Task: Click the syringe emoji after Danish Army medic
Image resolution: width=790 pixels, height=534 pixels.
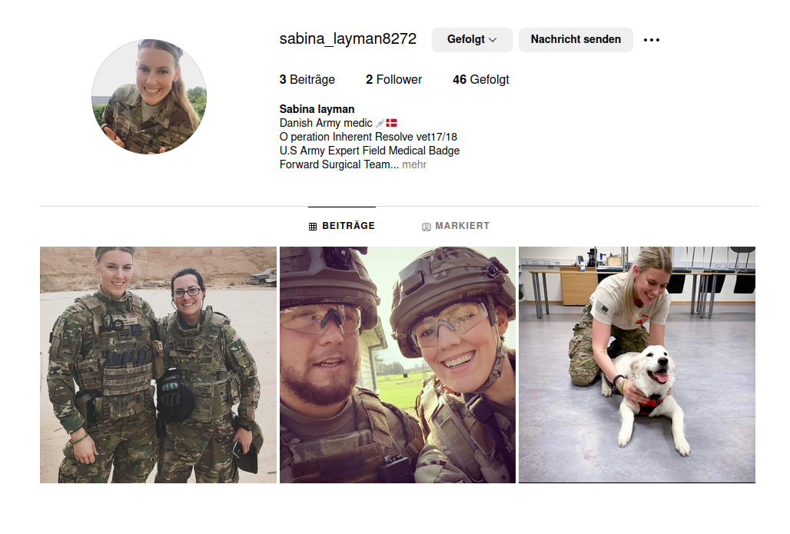Action: coord(380,123)
